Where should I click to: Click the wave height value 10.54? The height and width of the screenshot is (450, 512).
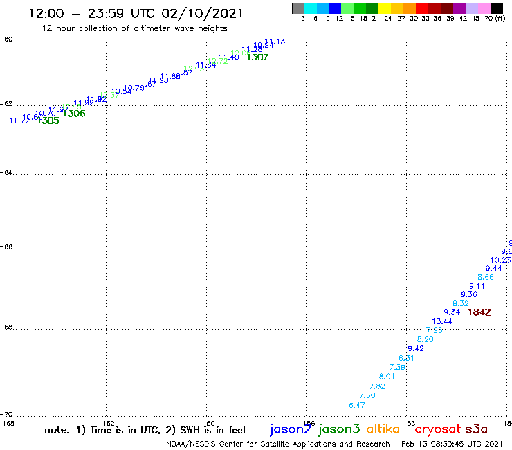pos(122,92)
